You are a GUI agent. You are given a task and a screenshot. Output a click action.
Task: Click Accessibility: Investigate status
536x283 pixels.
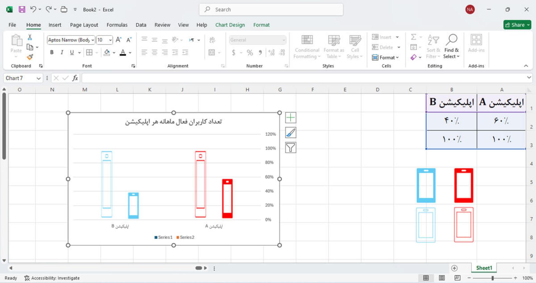pyautogui.click(x=52, y=278)
